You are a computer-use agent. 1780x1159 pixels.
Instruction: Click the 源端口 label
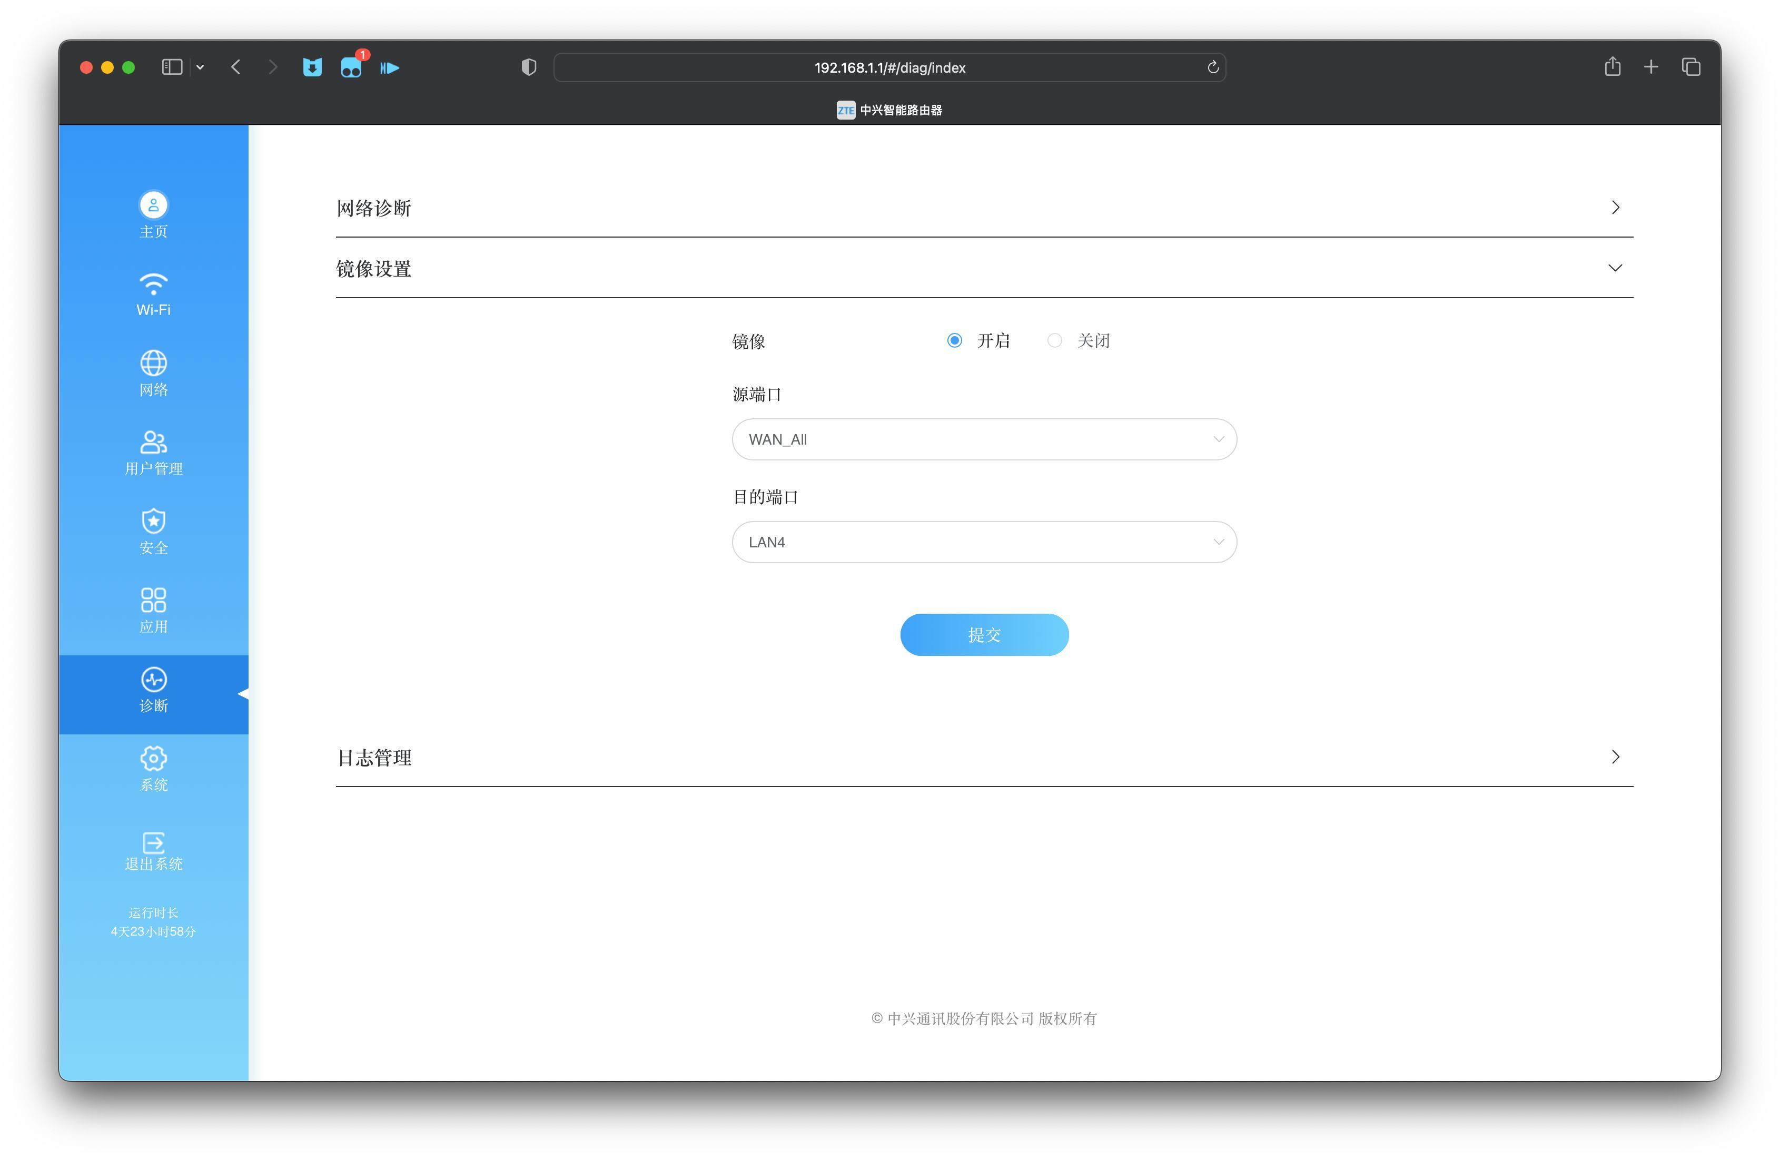pos(757,394)
